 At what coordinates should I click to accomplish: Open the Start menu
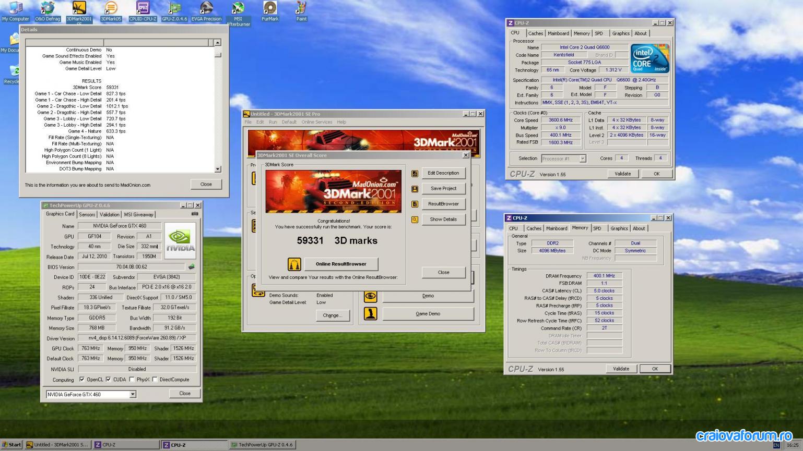point(11,445)
